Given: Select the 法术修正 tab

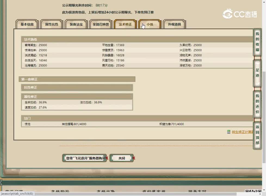Looking at the screenshot, I should (125, 24).
